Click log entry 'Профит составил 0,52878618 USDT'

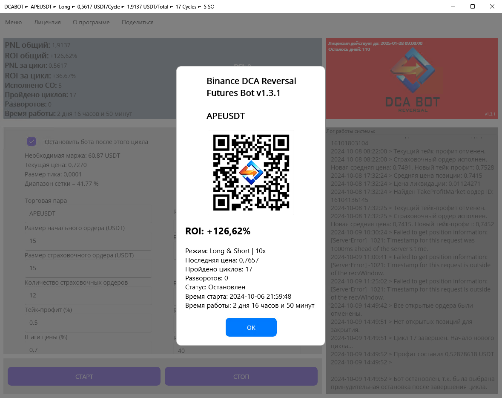click(x=412, y=354)
